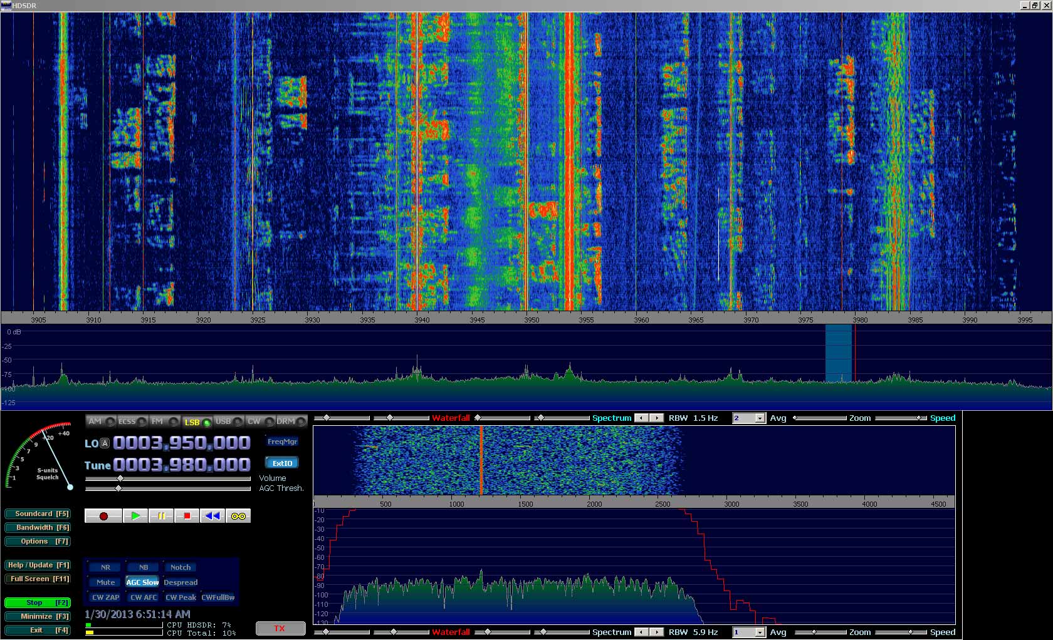Click the green play button
Screen dimensions: 1053x640
coord(135,516)
